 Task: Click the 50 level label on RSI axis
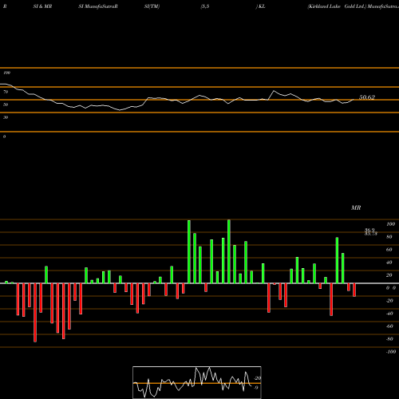pos(6,105)
